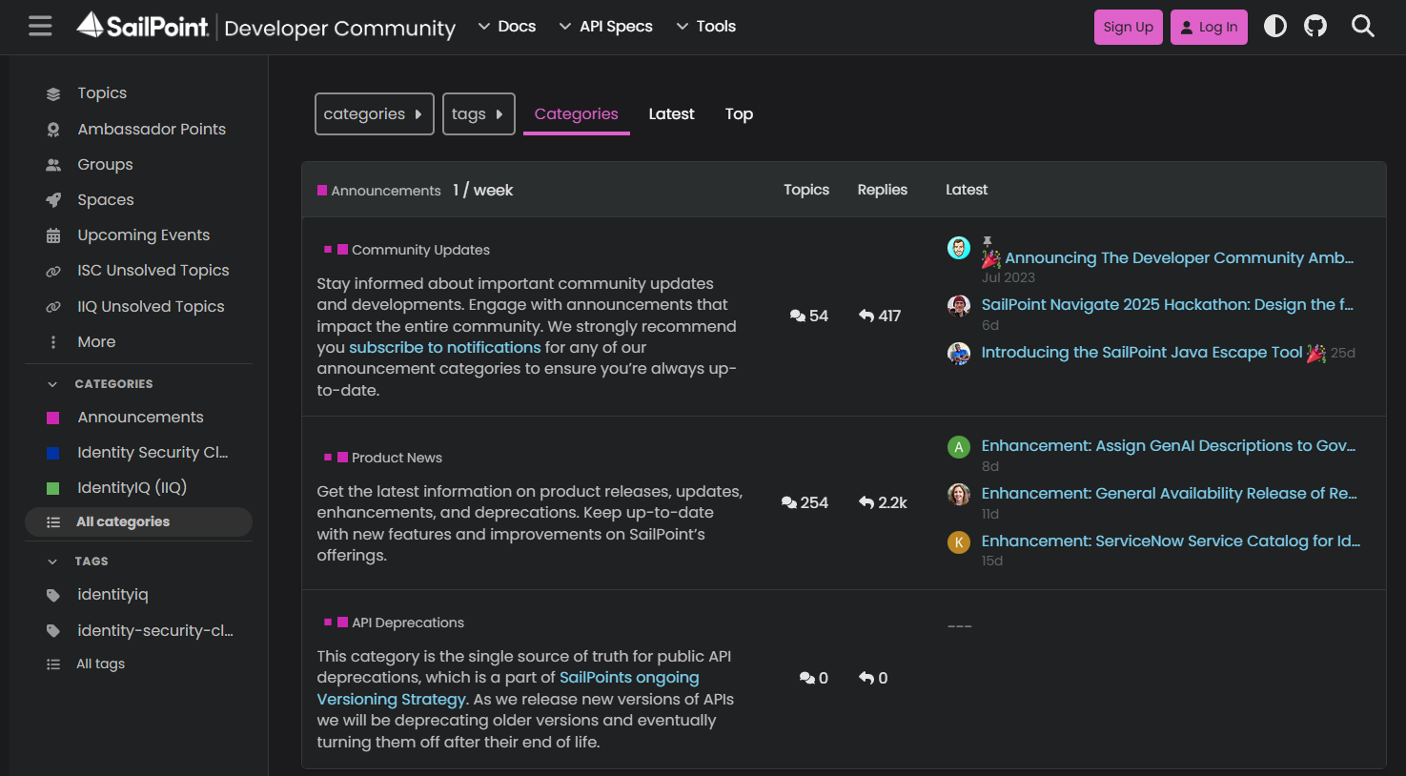
Task: Collapse the TAGS sidebar section
Action: 52,562
